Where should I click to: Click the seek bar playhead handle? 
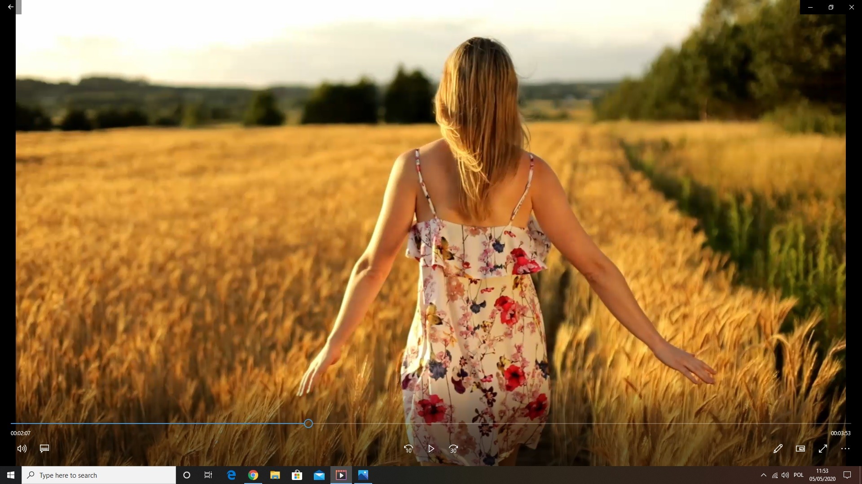[x=308, y=423]
